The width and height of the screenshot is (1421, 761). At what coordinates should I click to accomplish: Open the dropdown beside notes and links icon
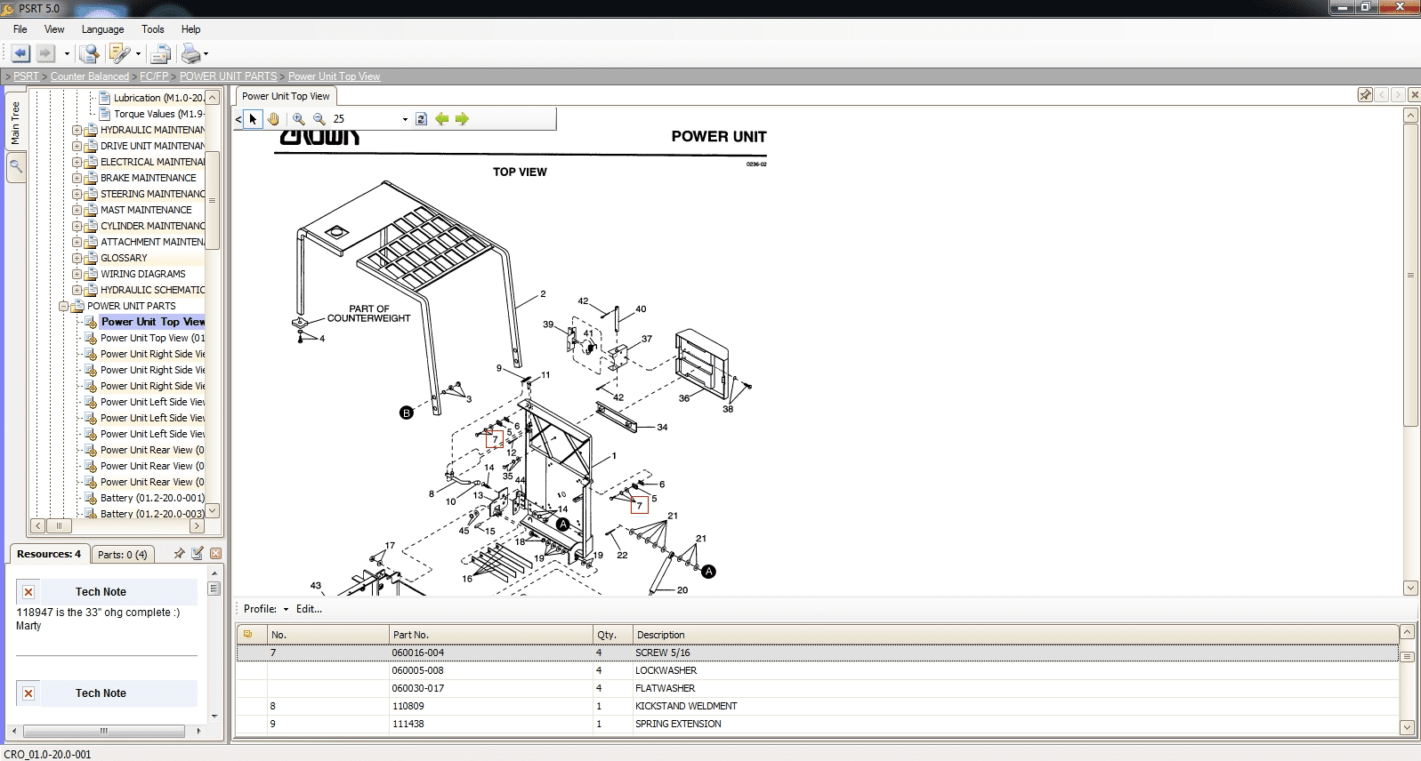[x=138, y=54]
